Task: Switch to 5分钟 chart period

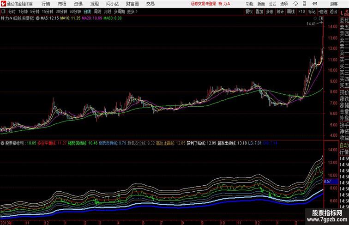Action: (35, 12)
